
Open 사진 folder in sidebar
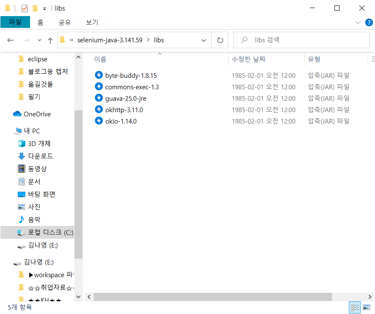29,207
